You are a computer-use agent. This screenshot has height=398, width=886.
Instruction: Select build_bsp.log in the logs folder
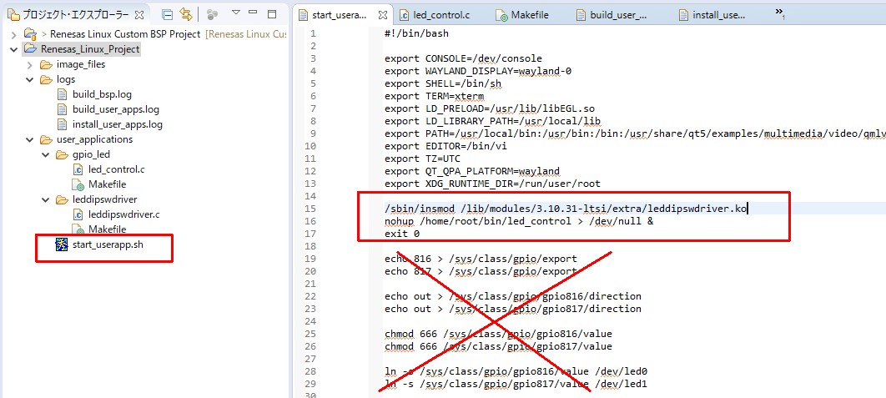click(x=101, y=94)
